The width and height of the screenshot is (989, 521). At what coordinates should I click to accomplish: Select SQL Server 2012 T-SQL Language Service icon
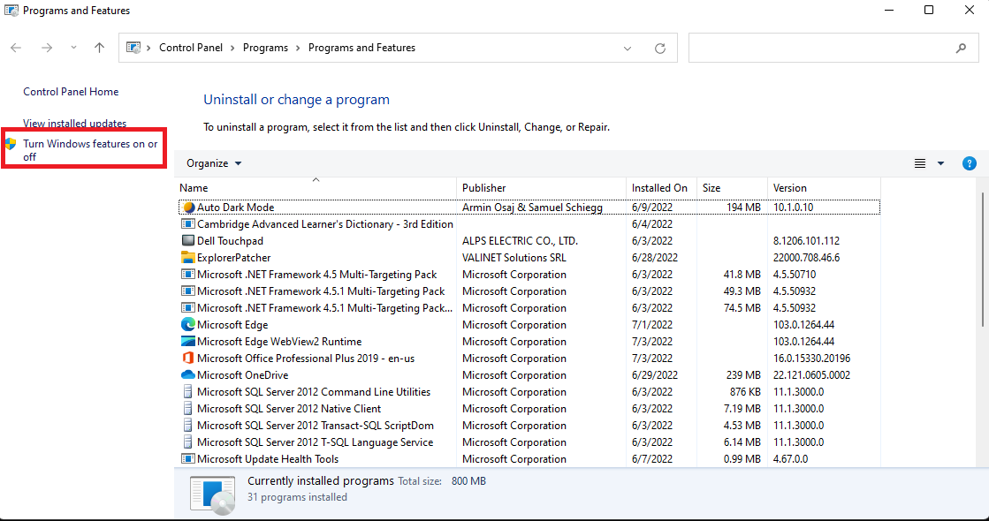188,442
